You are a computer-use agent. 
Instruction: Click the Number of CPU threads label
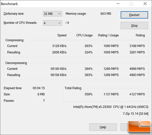click(x=20, y=23)
